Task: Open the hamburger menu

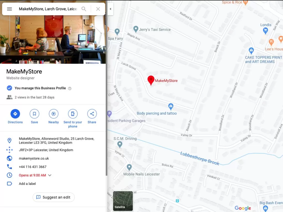Action: 9,9
